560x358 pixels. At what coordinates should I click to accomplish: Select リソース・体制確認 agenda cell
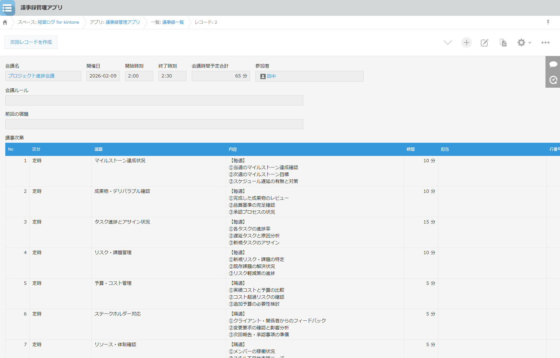pyautogui.click(x=159, y=349)
